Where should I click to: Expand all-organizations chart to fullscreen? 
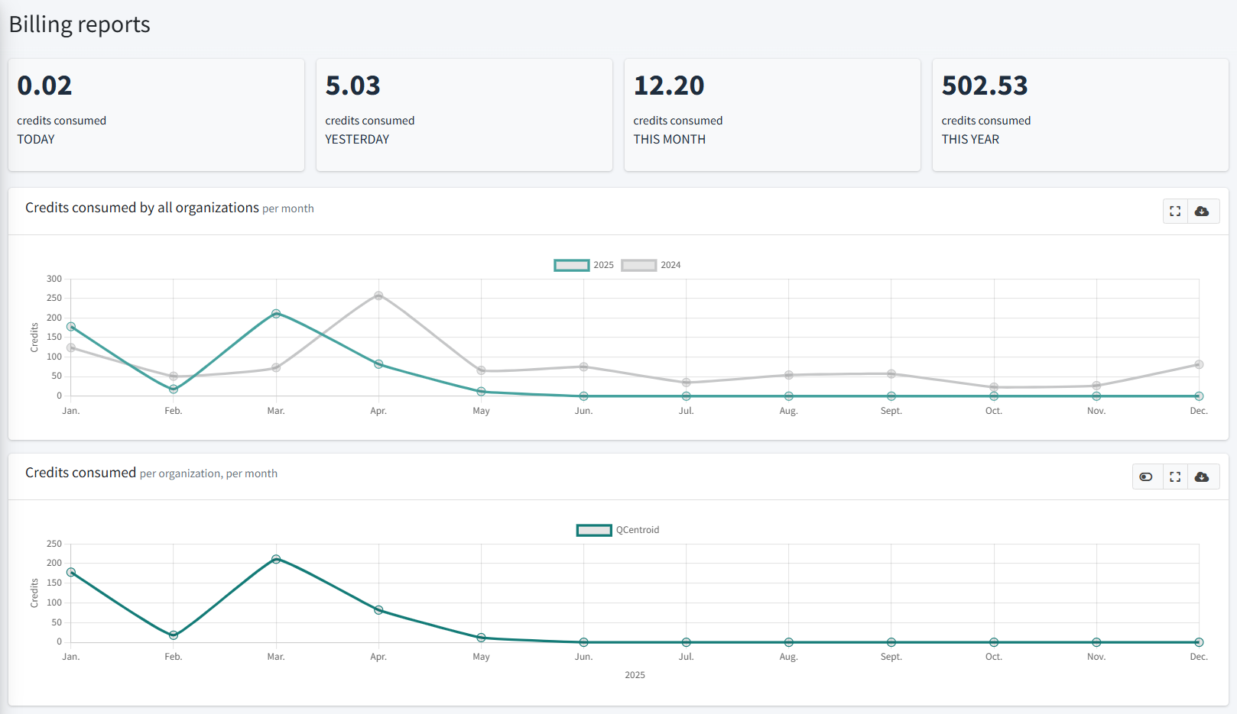(x=1175, y=212)
